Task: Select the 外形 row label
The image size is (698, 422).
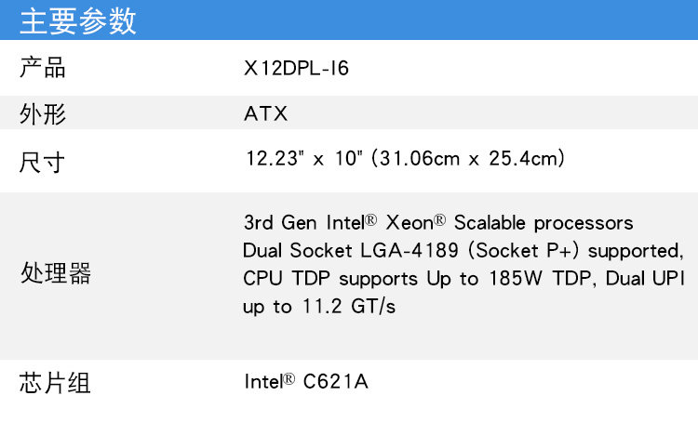Action: (x=43, y=114)
